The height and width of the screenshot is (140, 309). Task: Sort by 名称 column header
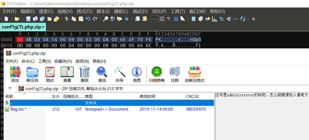point(25,97)
